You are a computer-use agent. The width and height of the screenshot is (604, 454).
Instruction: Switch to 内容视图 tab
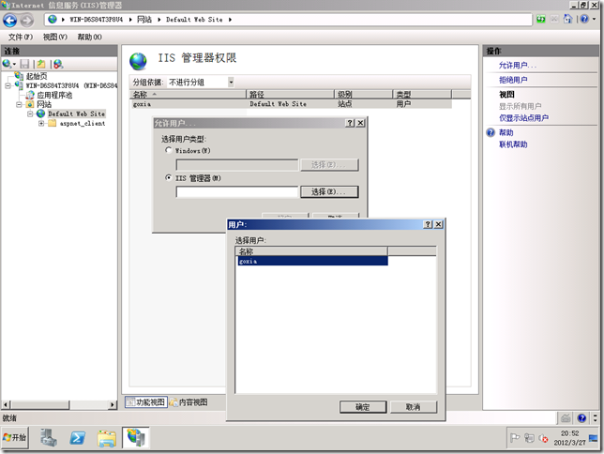(x=189, y=402)
